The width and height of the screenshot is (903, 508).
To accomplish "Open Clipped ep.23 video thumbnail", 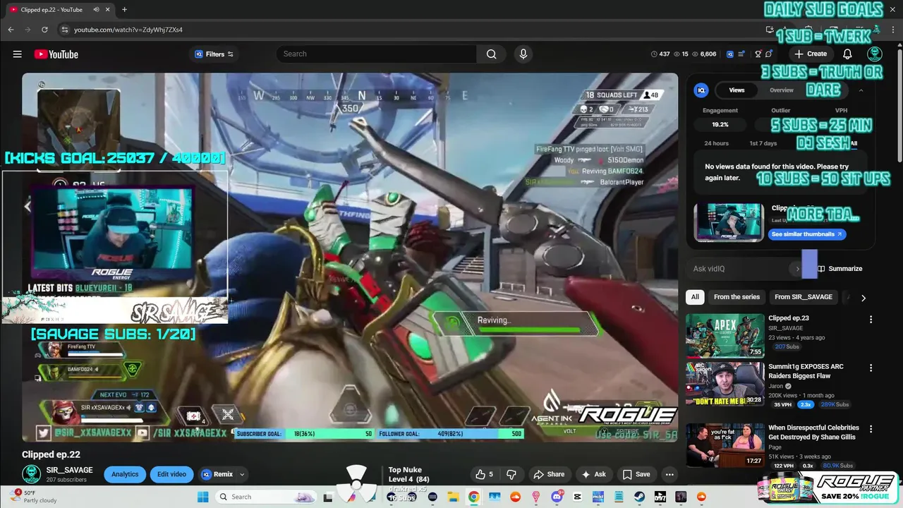I will 725,336.
